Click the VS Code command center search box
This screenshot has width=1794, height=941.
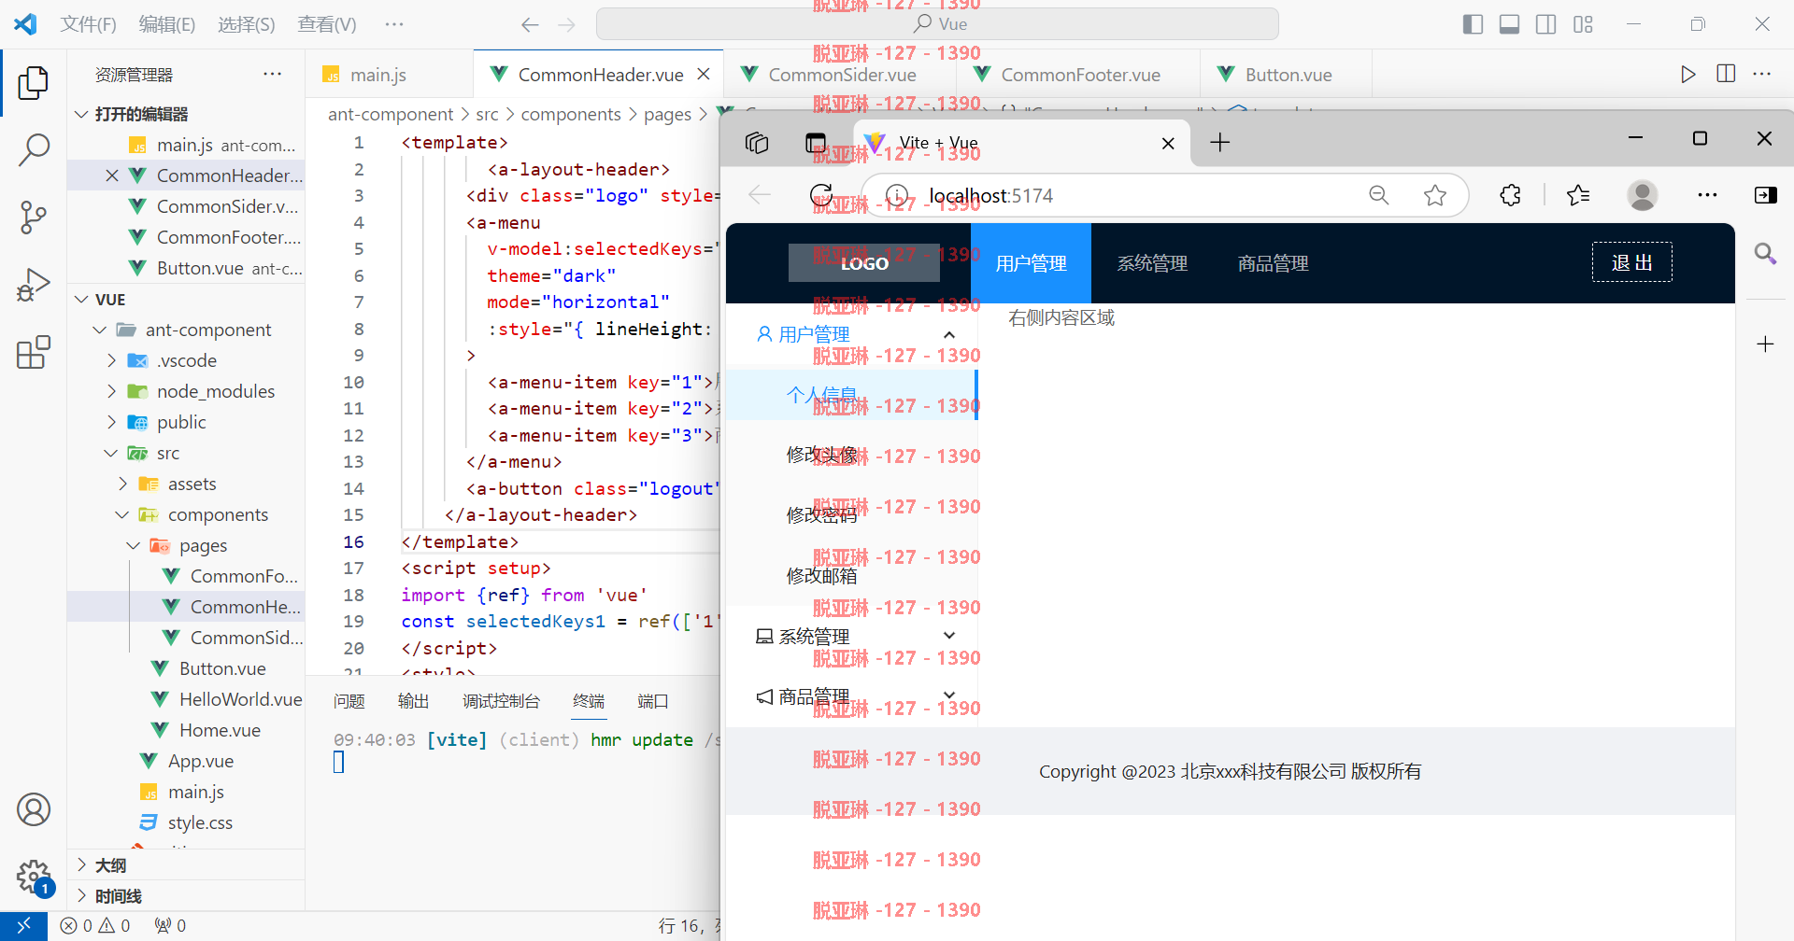[937, 24]
